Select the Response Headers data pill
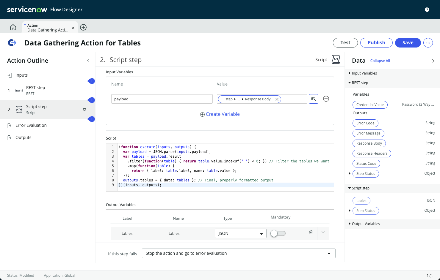440x280 pixels. point(372,154)
